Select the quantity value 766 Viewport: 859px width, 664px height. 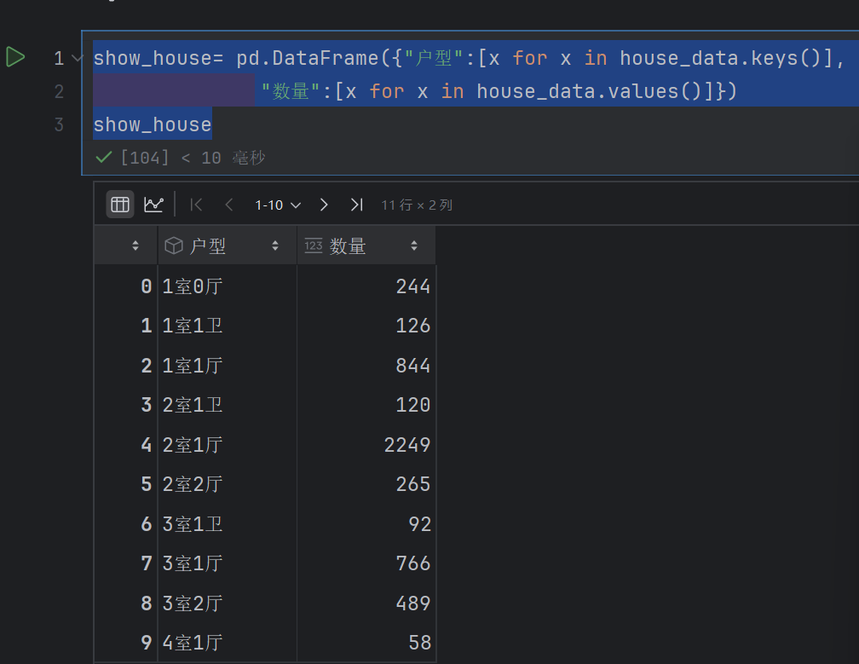pos(413,563)
